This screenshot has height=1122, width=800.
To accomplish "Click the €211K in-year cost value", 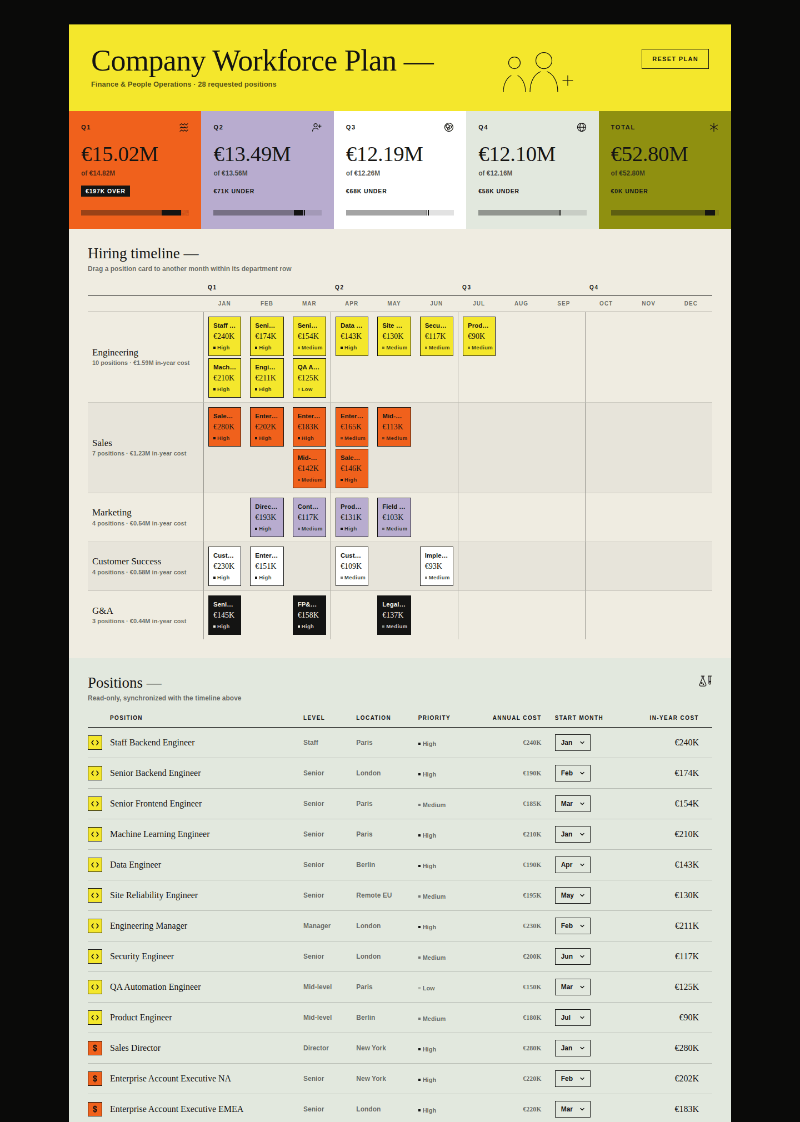I will tap(687, 926).
